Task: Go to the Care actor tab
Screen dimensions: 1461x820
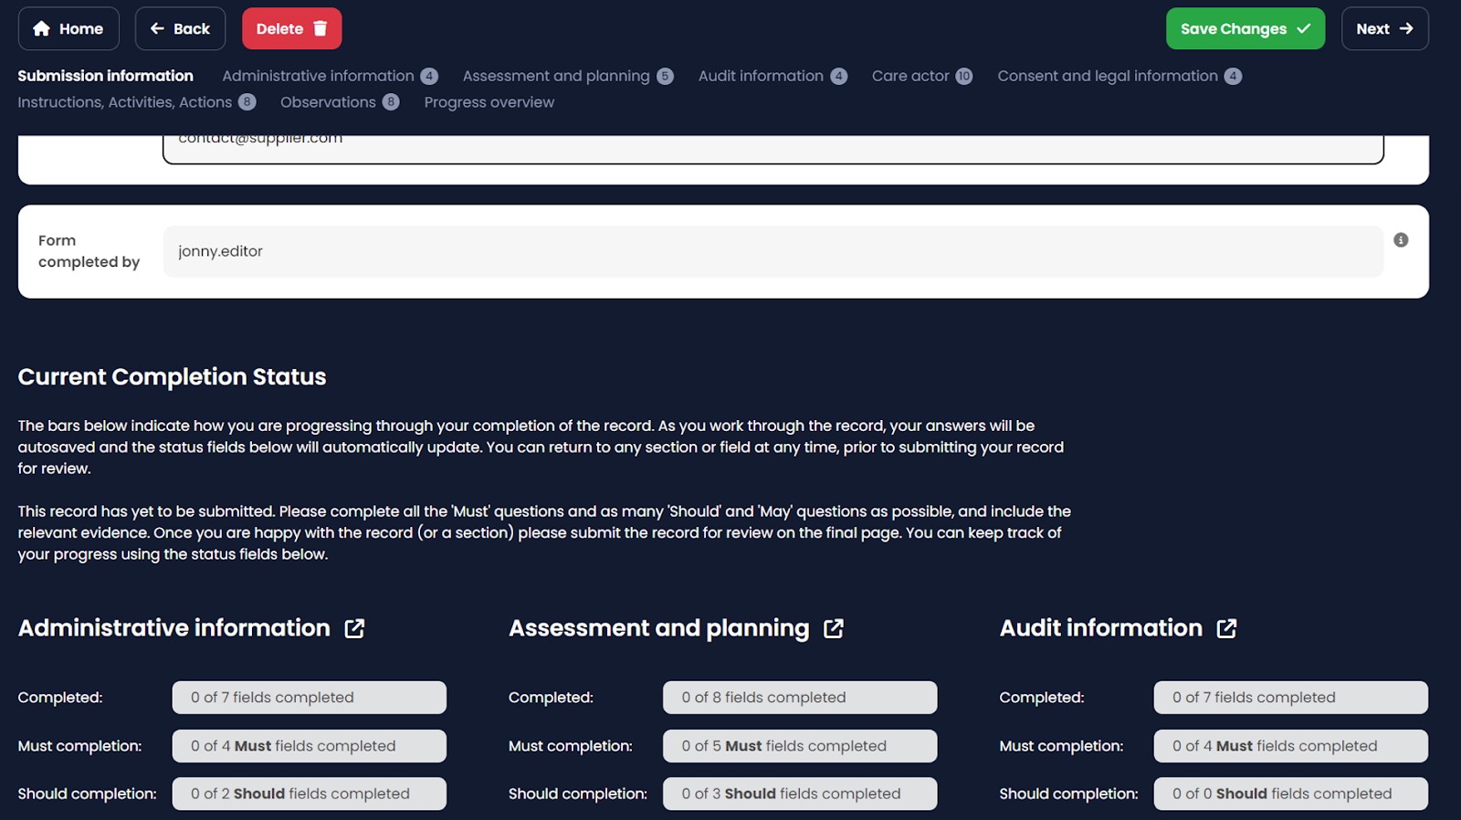Action: [910, 76]
